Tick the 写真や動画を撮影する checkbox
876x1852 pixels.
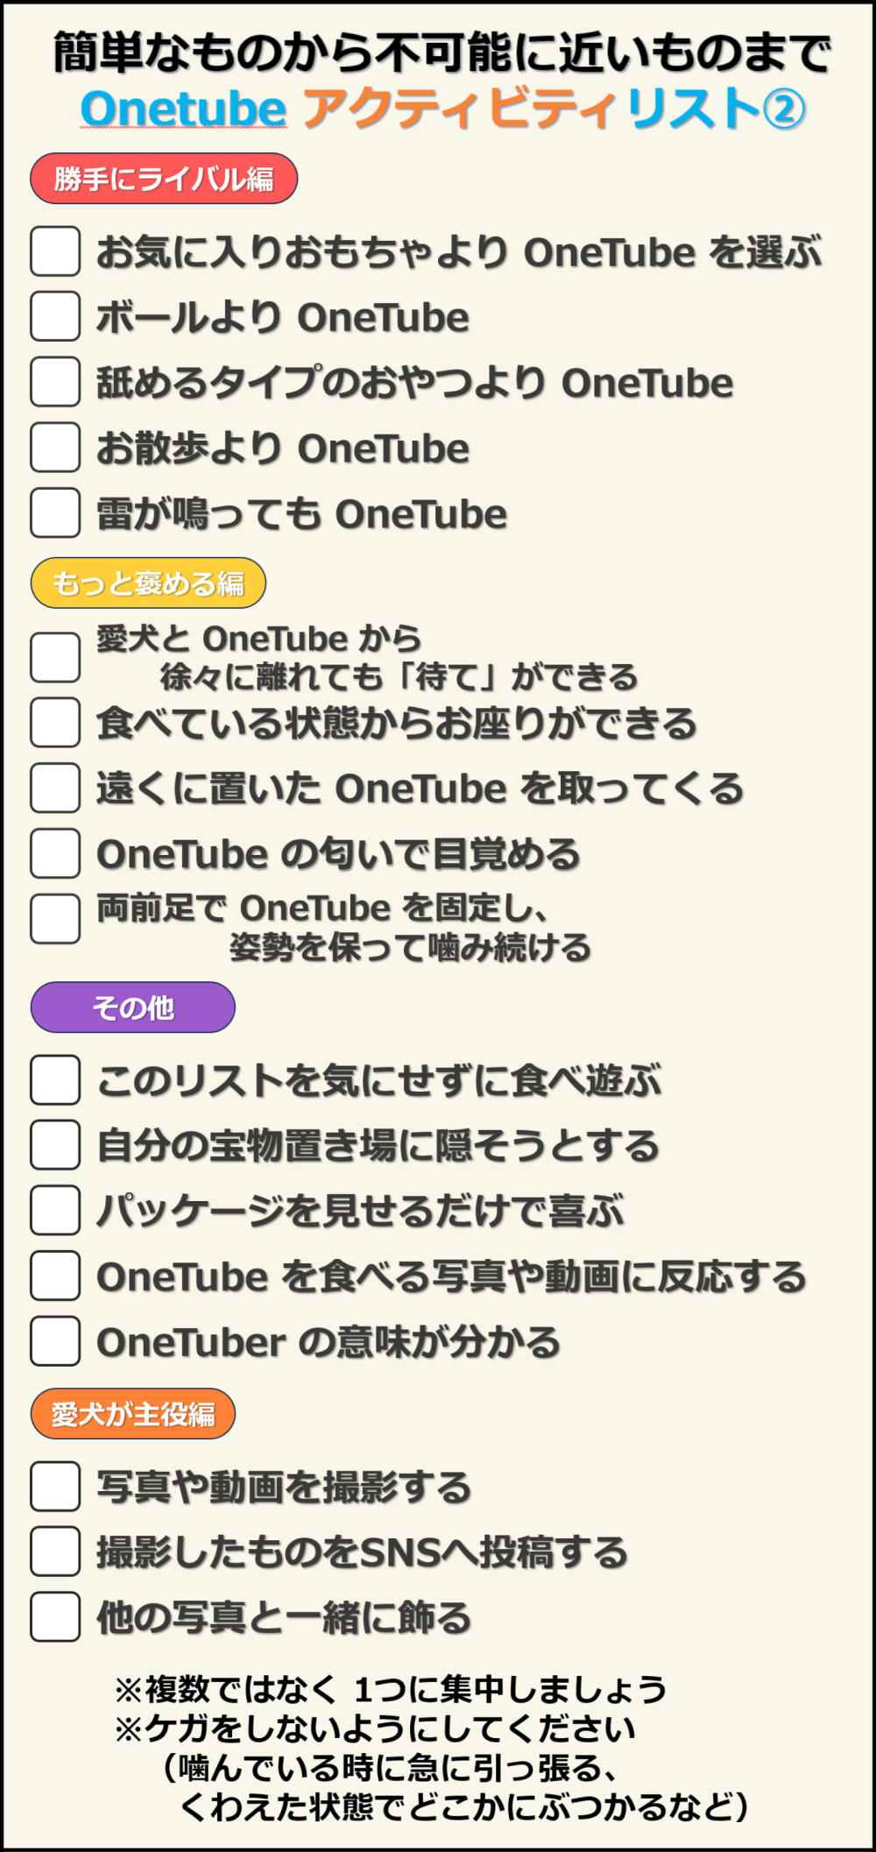pos(55,1486)
